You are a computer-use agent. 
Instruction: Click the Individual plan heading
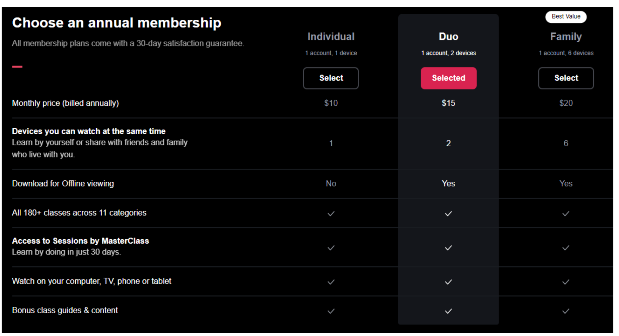click(331, 37)
